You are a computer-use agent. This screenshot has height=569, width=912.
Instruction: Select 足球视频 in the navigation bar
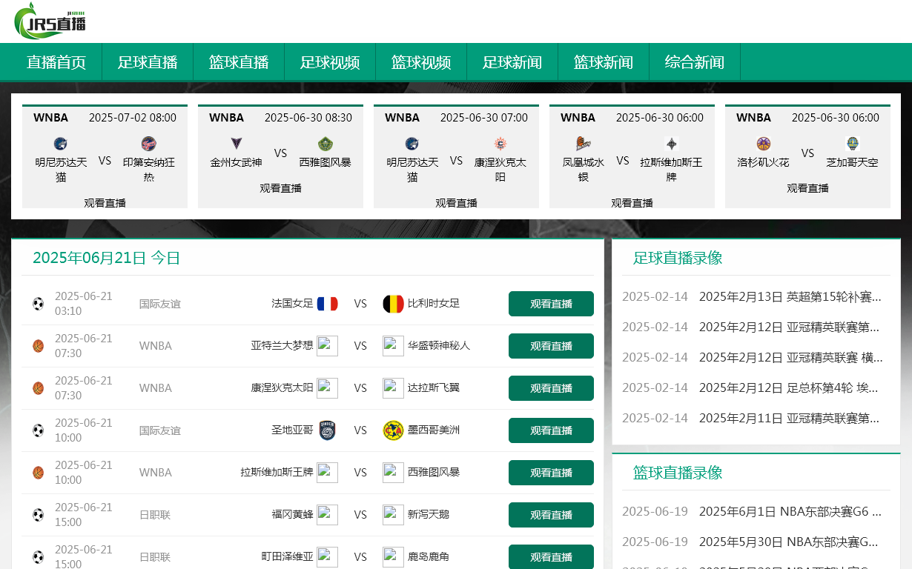pyautogui.click(x=330, y=62)
